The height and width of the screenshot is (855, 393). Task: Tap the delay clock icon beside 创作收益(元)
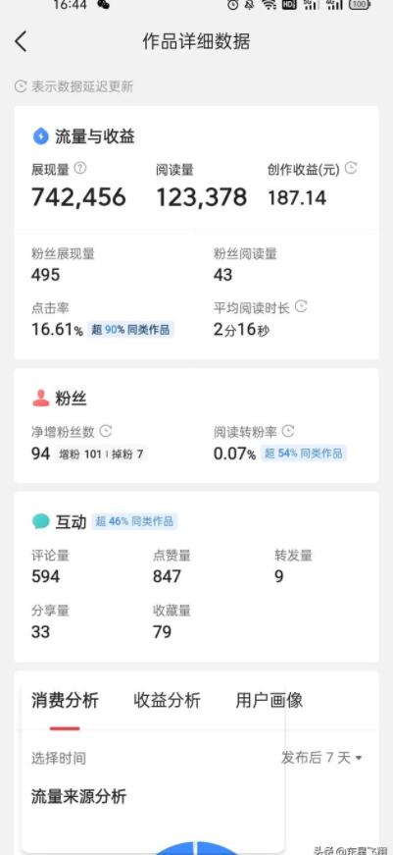(x=352, y=169)
